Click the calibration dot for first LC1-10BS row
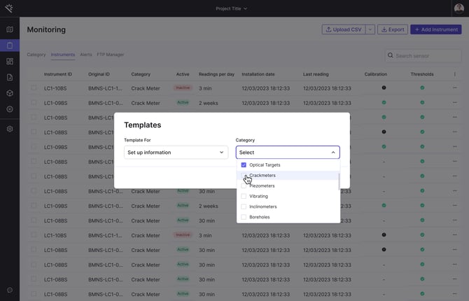The height and width of the screenshot is (301, 469). (x=384, y=87)
